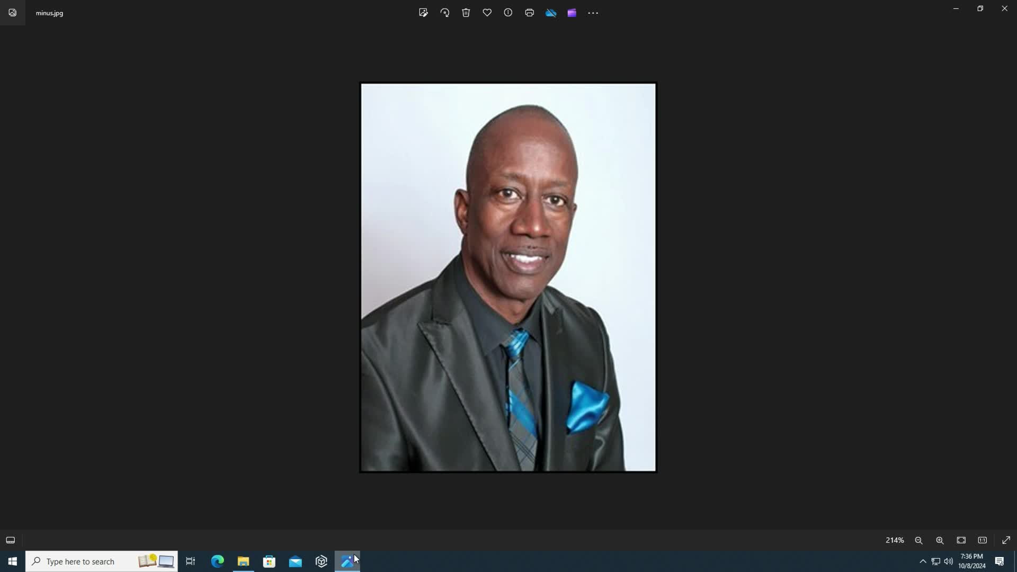Zoom in with plus magnifier

tap(940, 540)
